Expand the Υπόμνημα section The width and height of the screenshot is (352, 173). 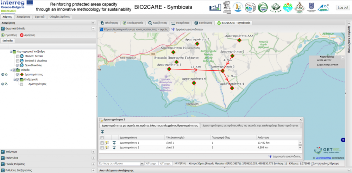click(93, 152)
